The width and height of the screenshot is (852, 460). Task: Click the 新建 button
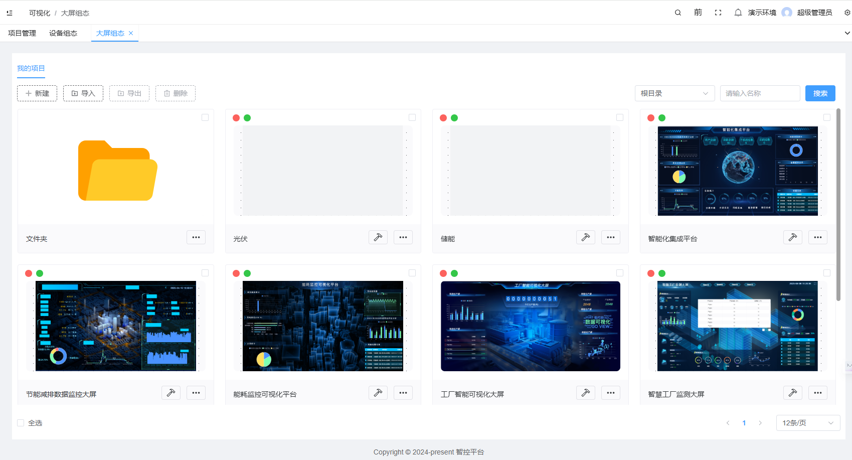coord(37,93)
